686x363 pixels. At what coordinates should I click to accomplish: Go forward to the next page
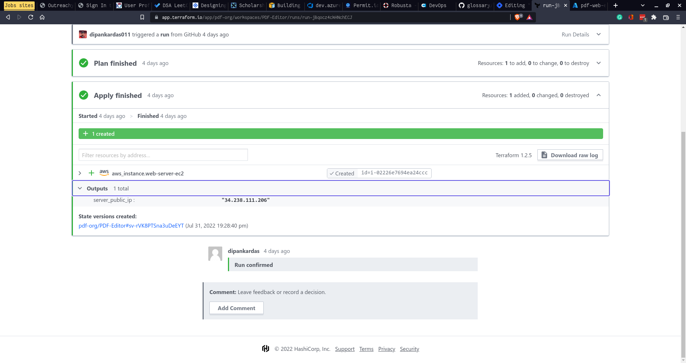point(19,17)
